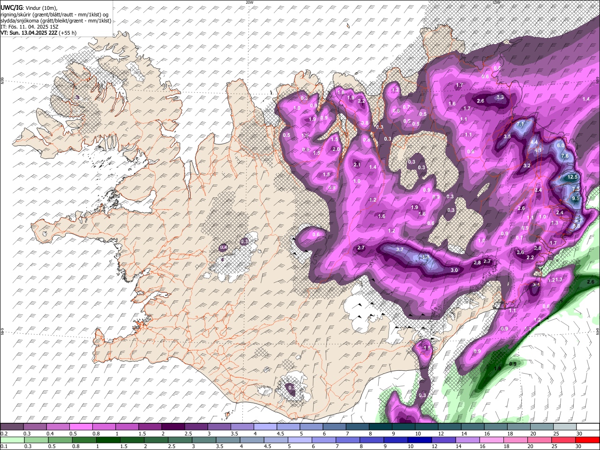Screen dimensions: 600x450
Task: Click the 5.7 precipitation value on the map
Action: (578, 220)
